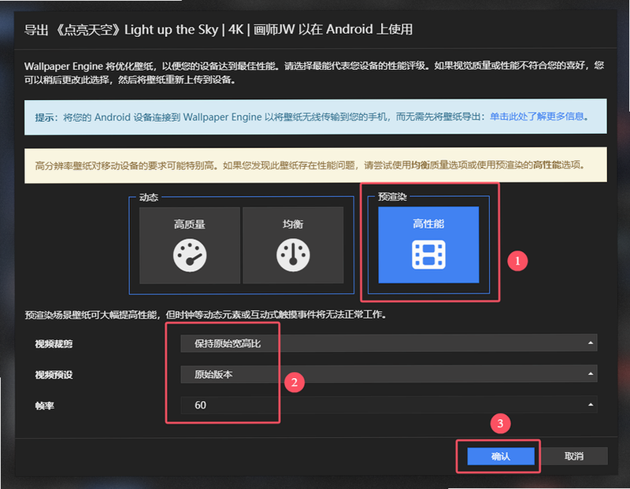
Task: Click the dialog title 导出《点亮天空》Light up the Sky
Action: click(x=218, y=30)
